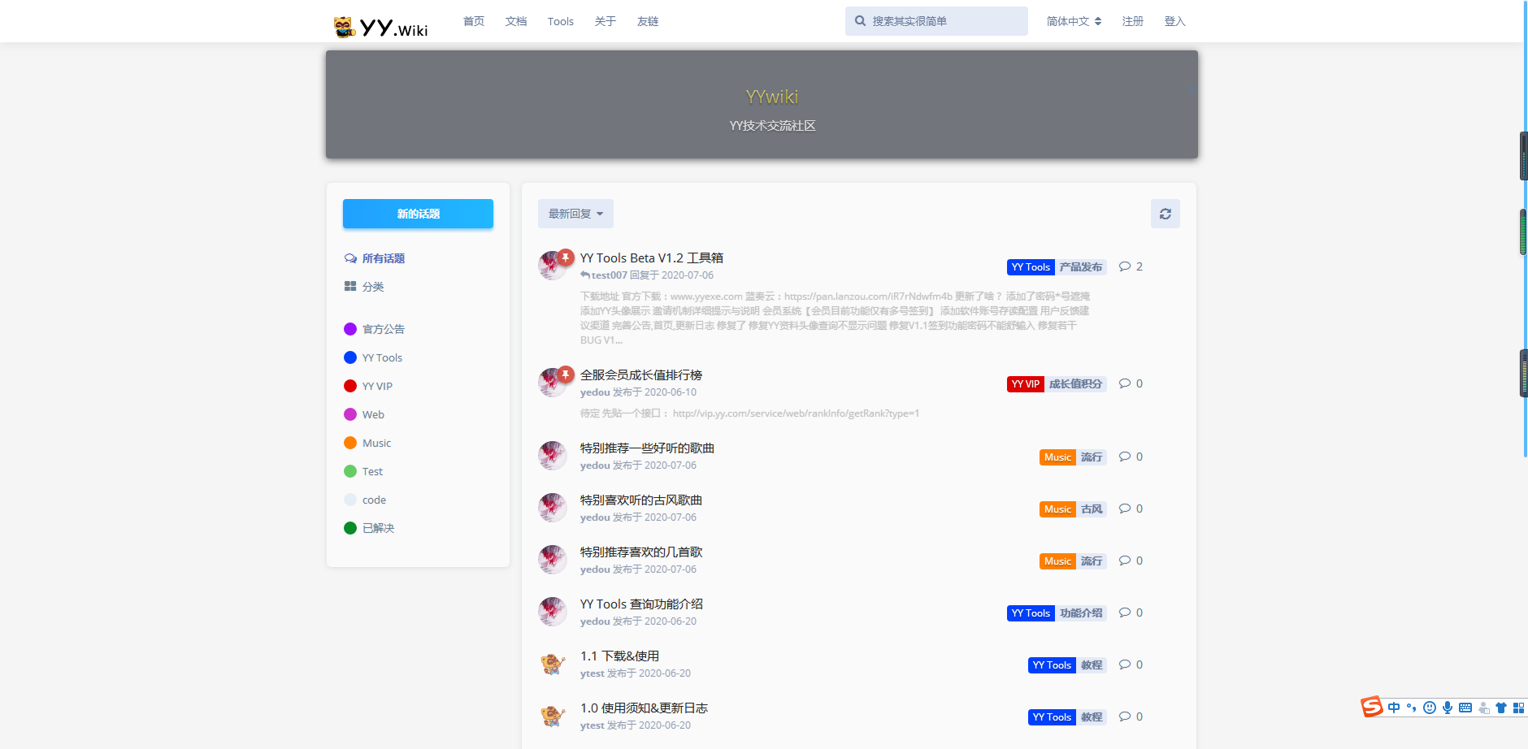Viewport: 1528px width, 749px height.
Task: Click the 新的话题 button
Action: click(x=418, y=214)
